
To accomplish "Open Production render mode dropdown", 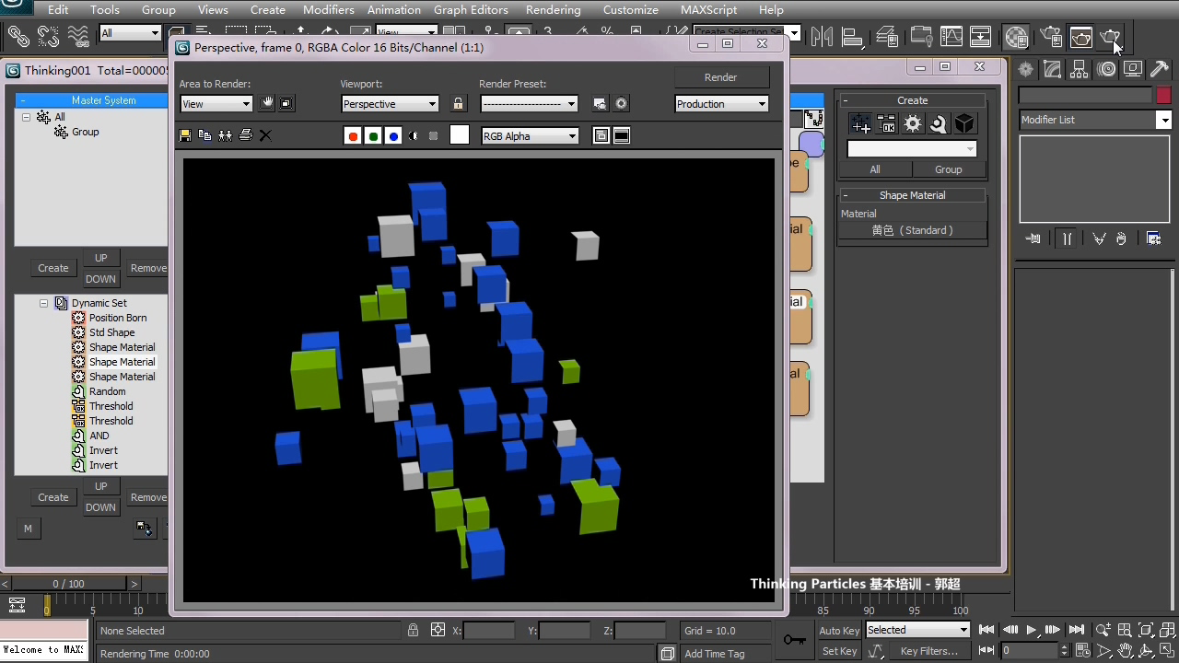I will 721,104.
